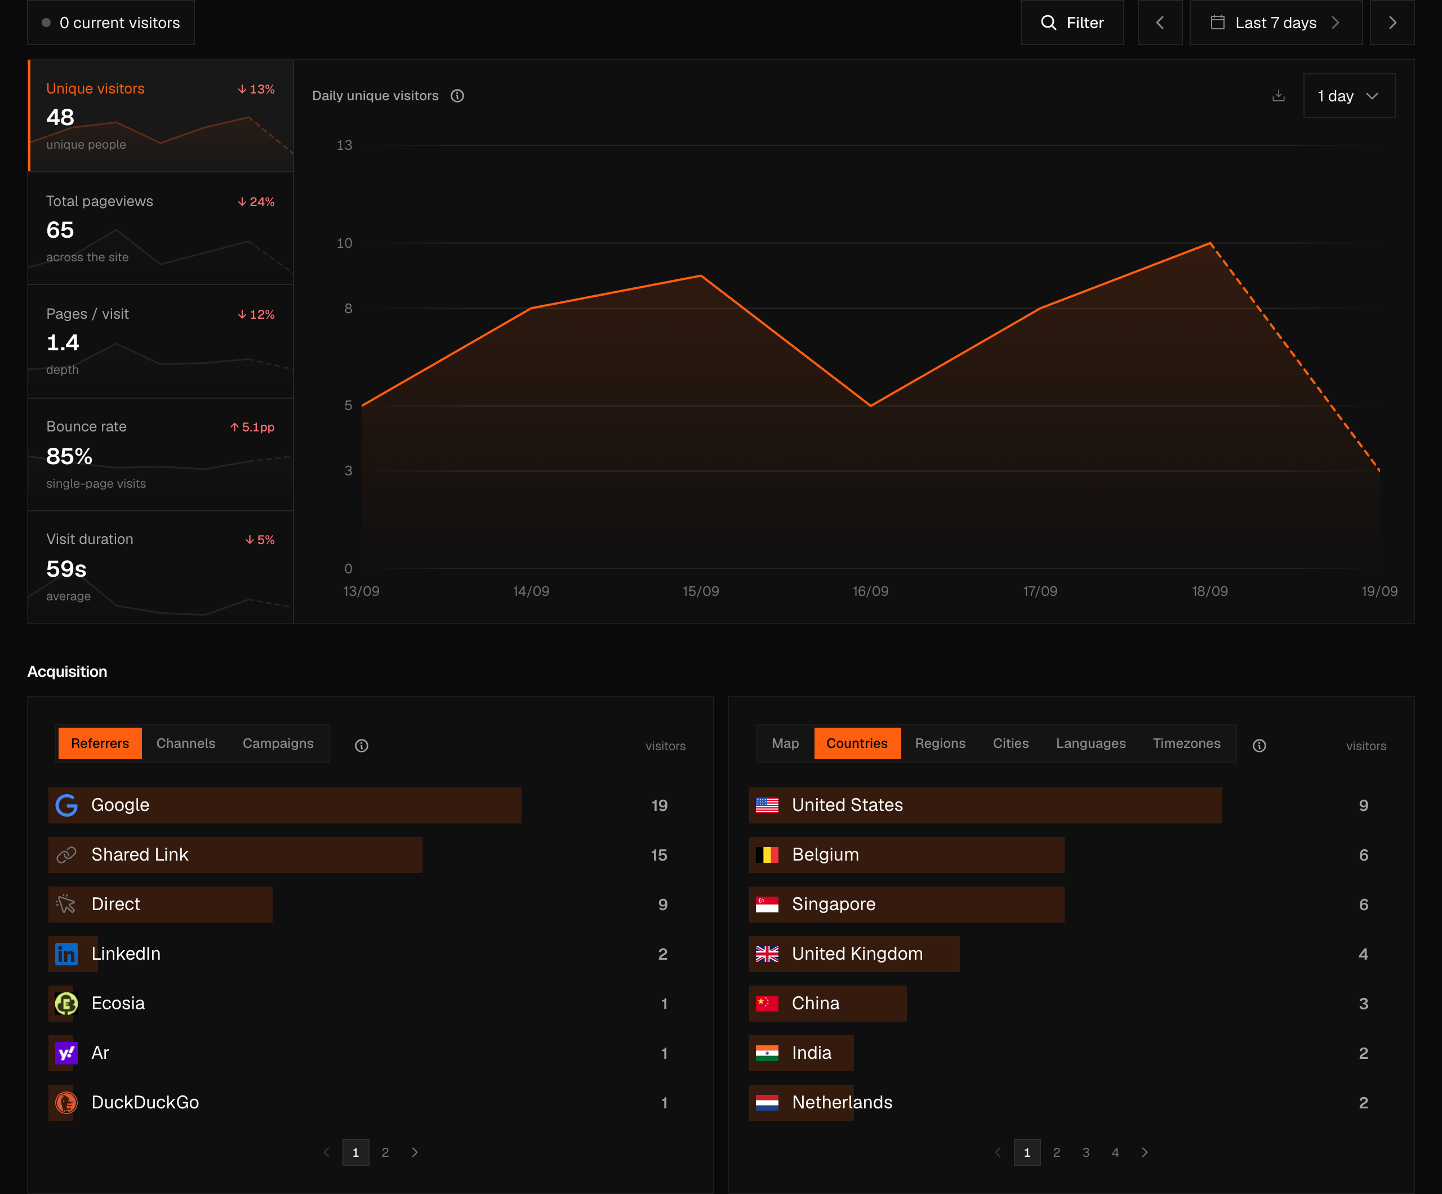Switch to the Cities tab
Image resolution: width=1442 pixels, height=1194 pixels.
click(x=1011, y=743)
